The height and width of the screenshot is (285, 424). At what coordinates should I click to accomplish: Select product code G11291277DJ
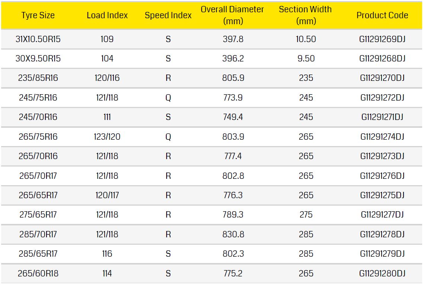tap(382, 215)
